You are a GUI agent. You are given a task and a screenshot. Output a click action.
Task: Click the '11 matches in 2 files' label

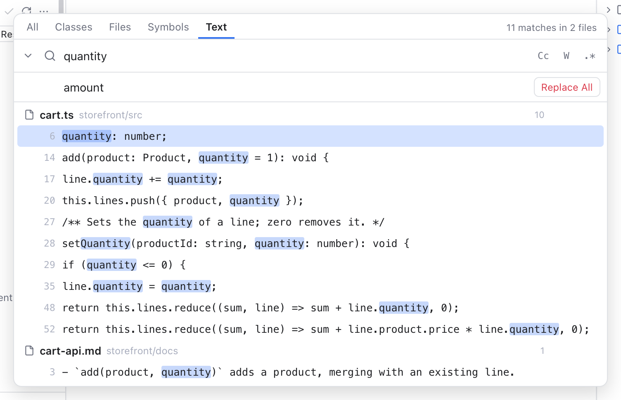(551, 28)
